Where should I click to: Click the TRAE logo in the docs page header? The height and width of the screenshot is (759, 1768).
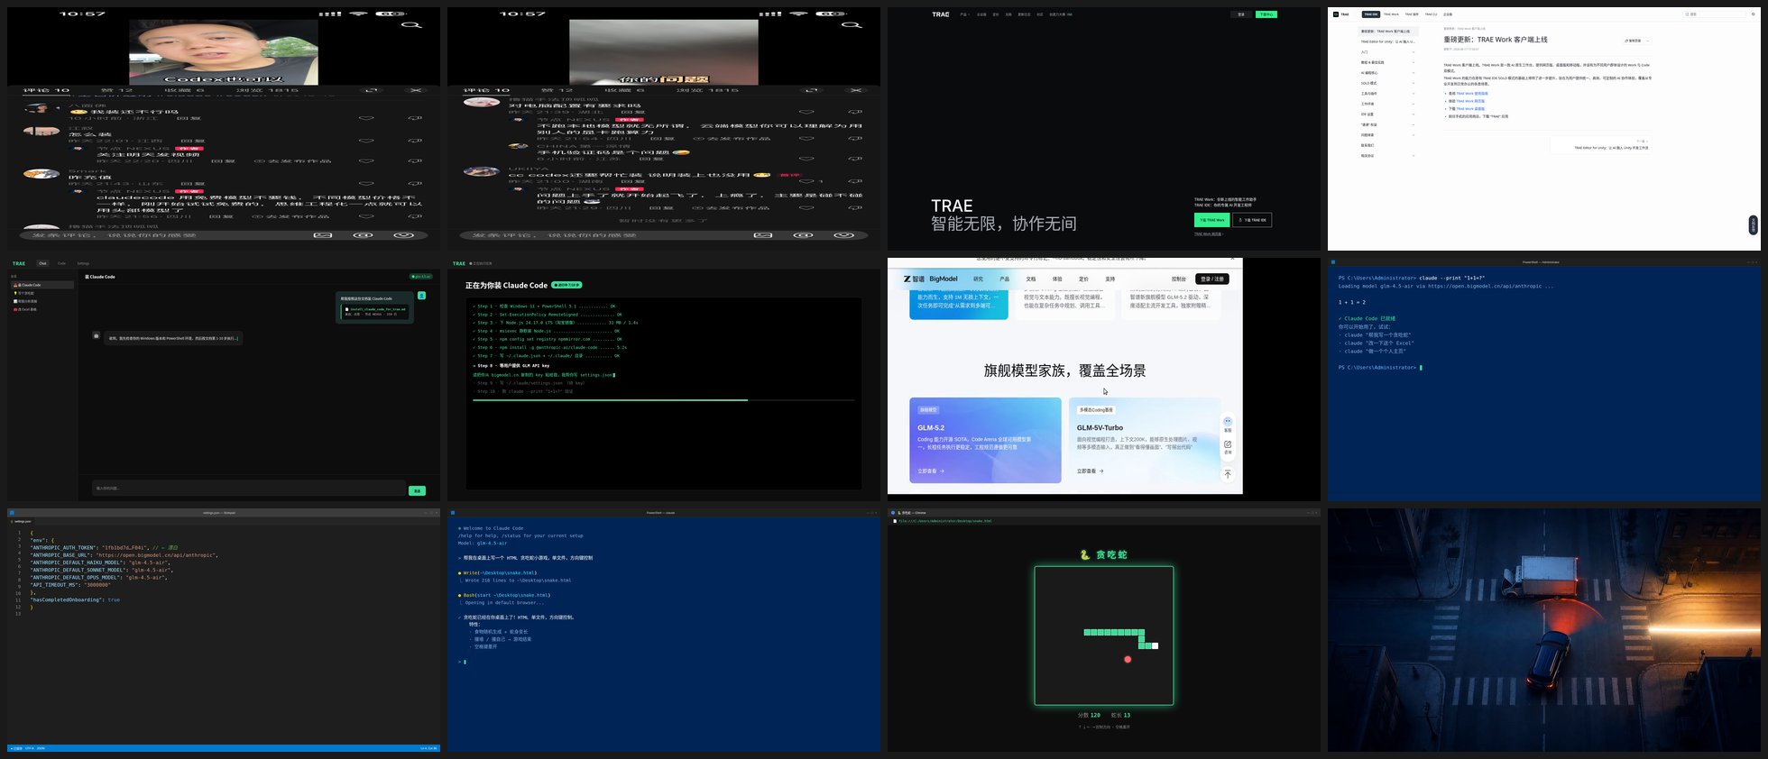click(1342, 14)
